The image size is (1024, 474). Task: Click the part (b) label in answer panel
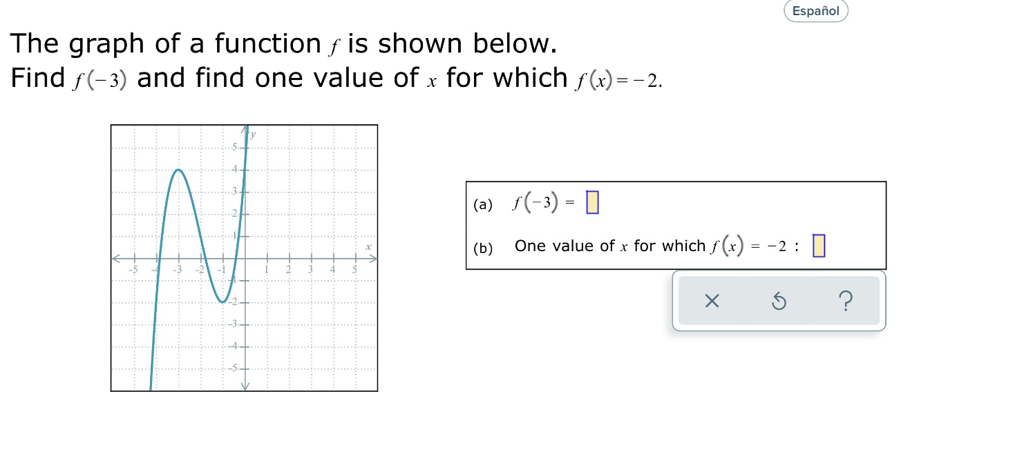tap(482, 247)
